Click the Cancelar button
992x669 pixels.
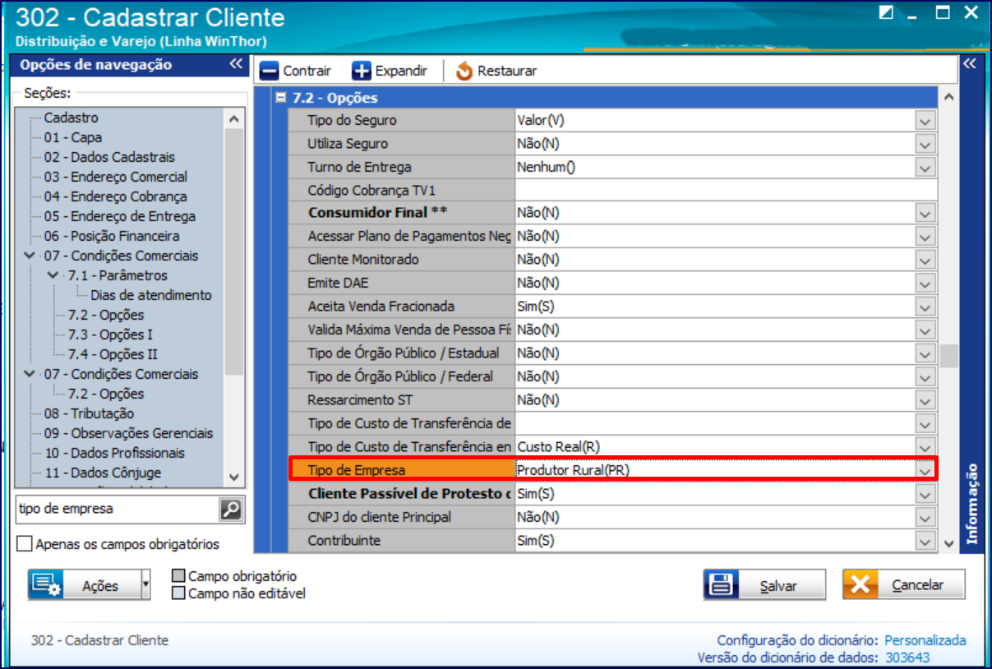[x=903, y=585]
